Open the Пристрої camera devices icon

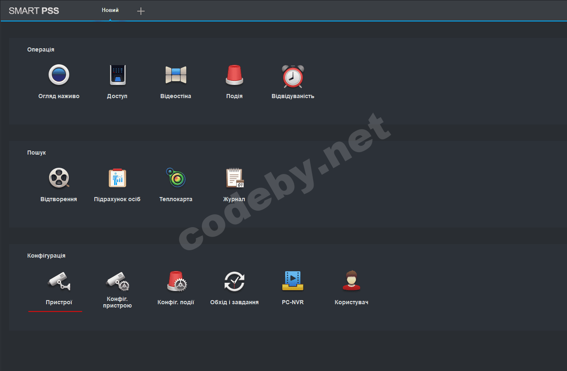point(59,281)
